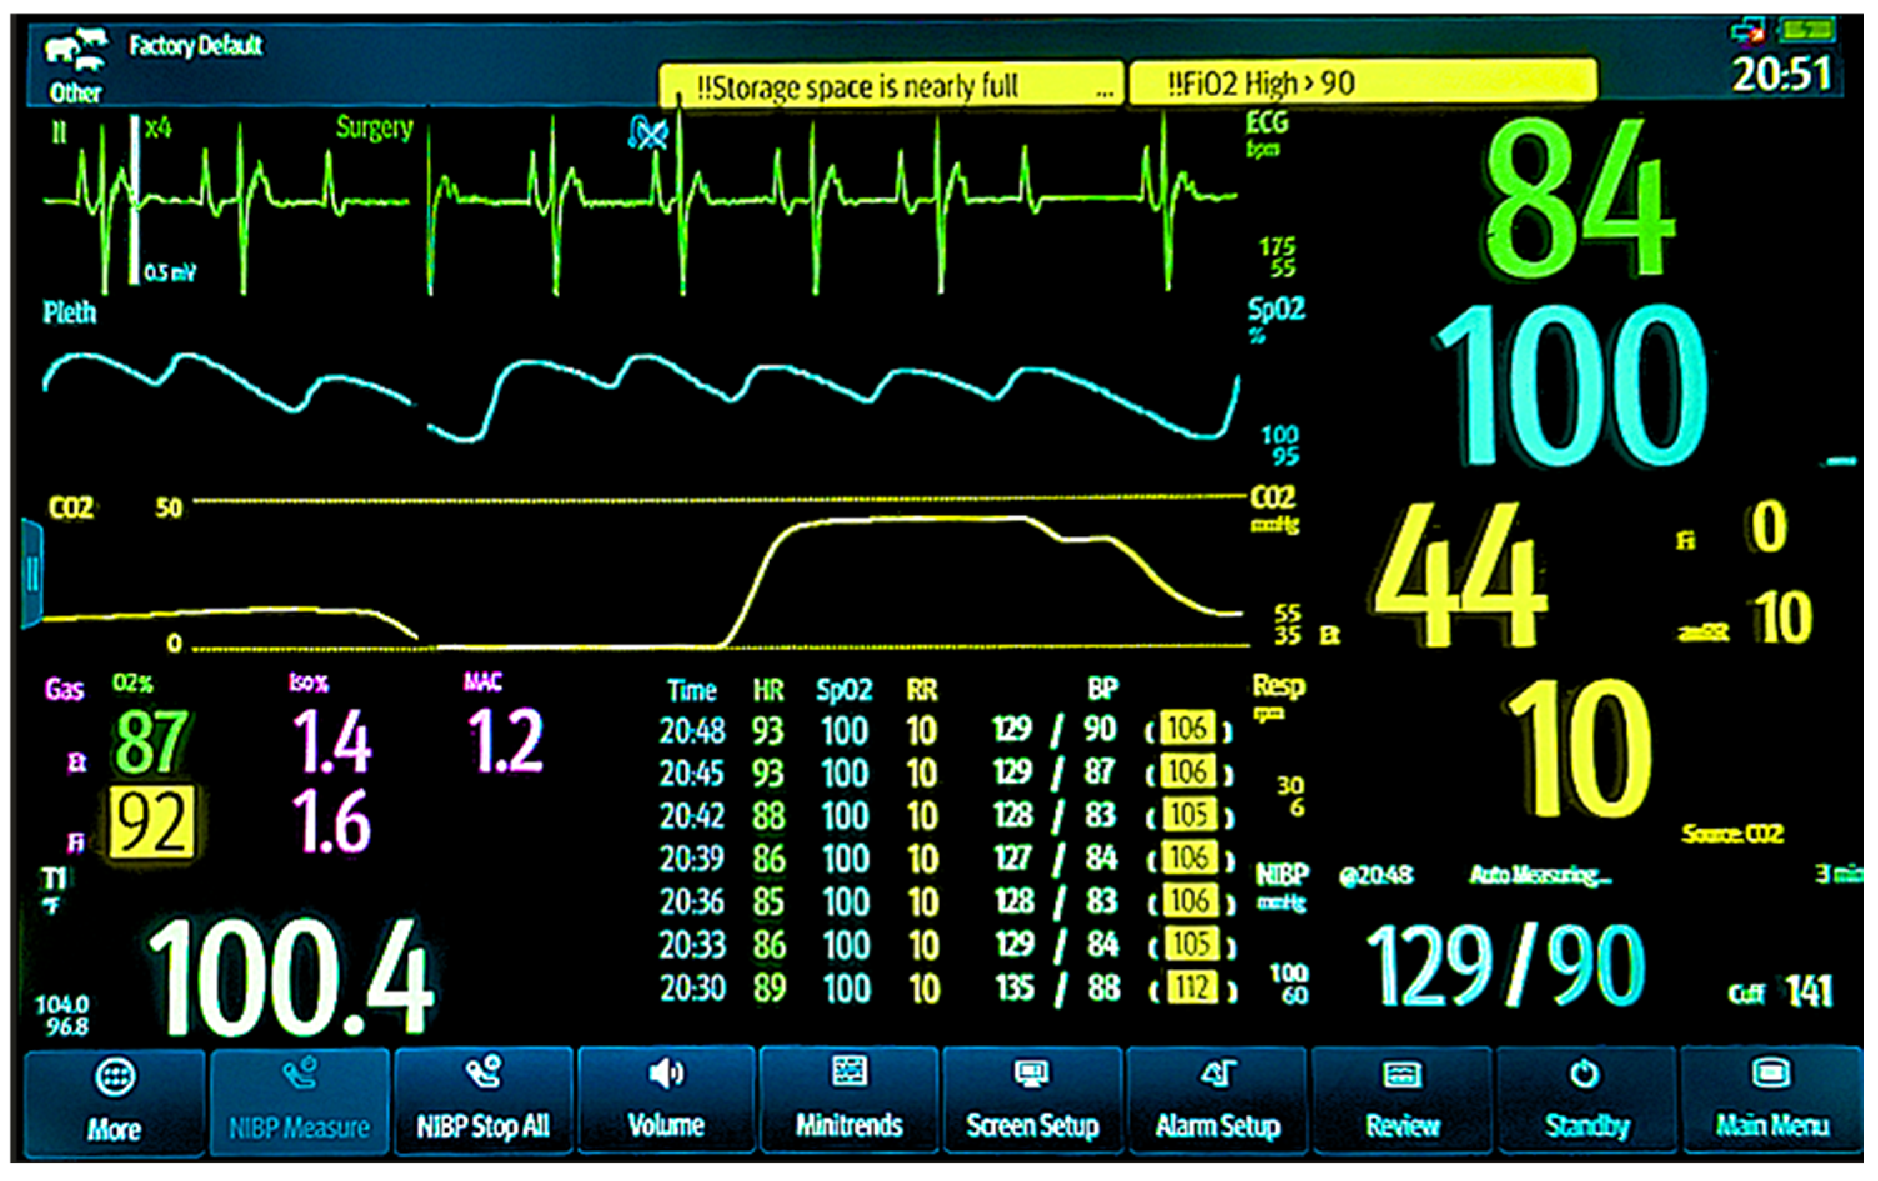Start an NIBP Measure
Viewport: 1878px width, 1181px height.
point(299,1100)
